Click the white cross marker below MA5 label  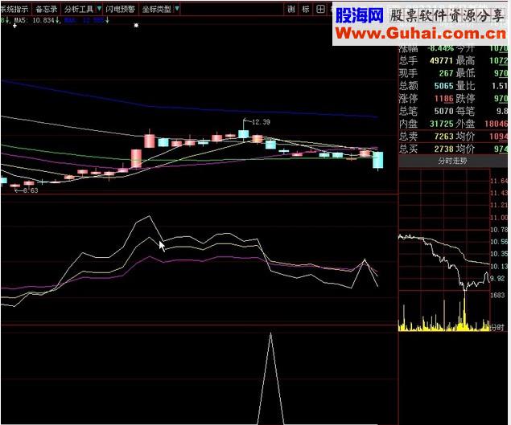15,26
